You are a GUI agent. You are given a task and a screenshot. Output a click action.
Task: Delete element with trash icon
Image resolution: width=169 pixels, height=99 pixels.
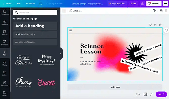pyautogui.click(x=166, y=11)
